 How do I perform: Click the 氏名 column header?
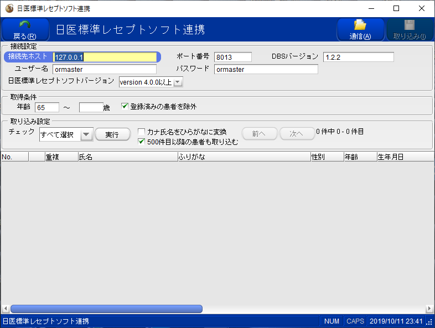coord(127,157)
